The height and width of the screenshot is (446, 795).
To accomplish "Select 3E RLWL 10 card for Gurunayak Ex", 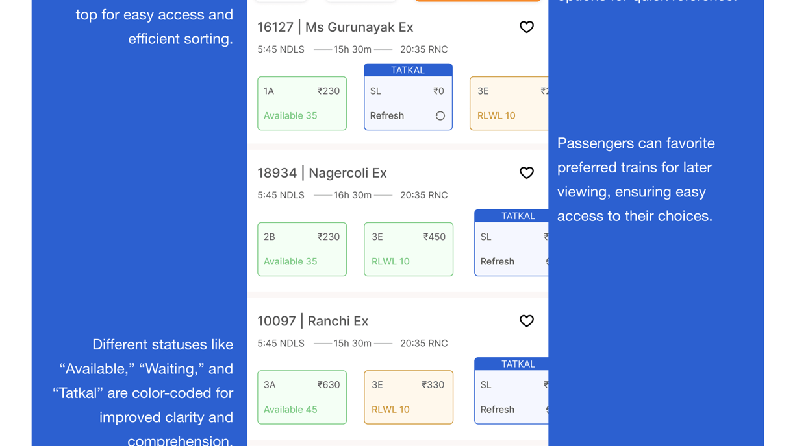I will click(509, 104).
